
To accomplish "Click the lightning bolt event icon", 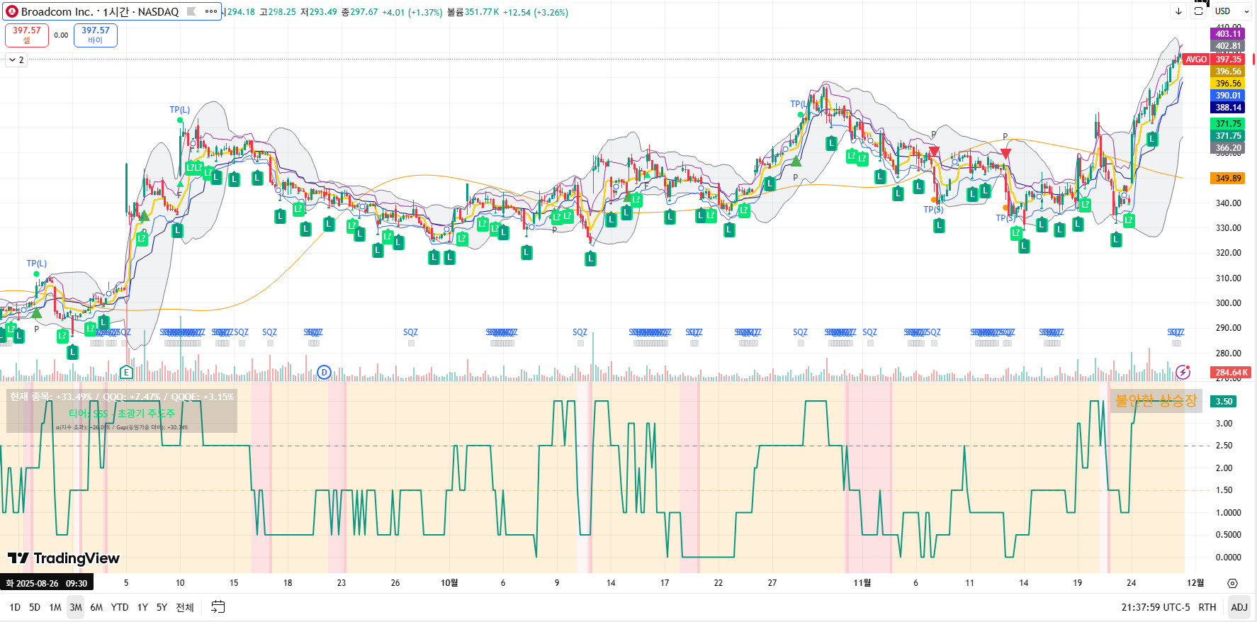I will pos(1183,372).
